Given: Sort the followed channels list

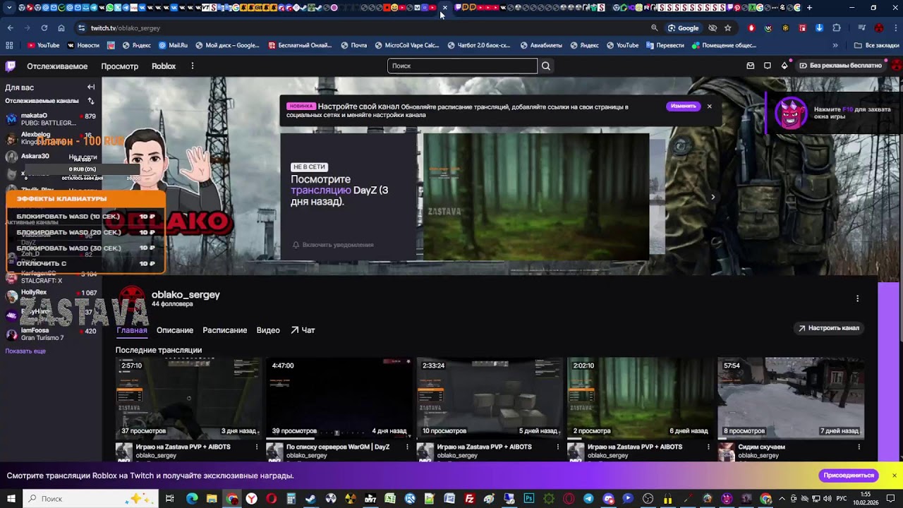Looking at the screenshot, I should [x=91, y=101].
